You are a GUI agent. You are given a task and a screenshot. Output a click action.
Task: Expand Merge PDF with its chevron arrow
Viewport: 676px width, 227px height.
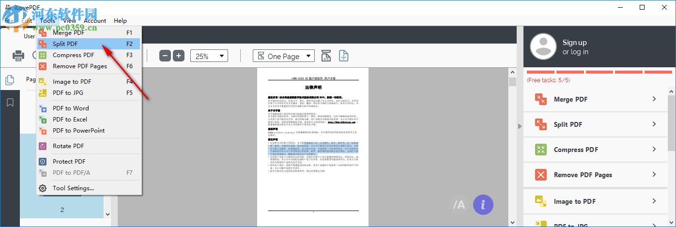tap(654, 99)
